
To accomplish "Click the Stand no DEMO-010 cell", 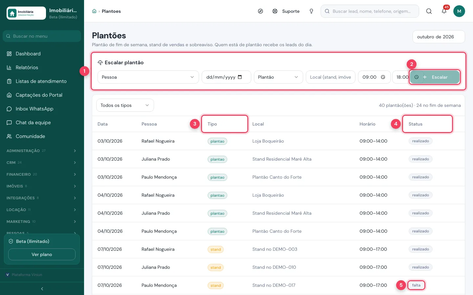I will coord(274,267).
